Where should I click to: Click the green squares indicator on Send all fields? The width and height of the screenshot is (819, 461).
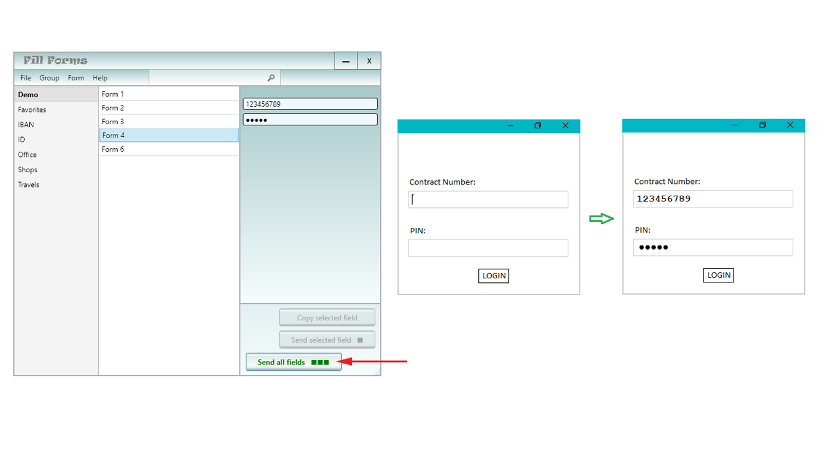point(320,362)
